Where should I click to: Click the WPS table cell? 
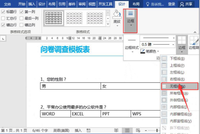(x=145, y=114)
